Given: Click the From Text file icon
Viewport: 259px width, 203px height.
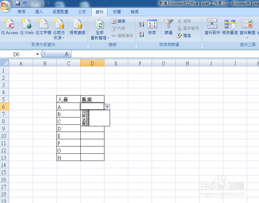Looking at the screenshot, I should pos(43,23).
